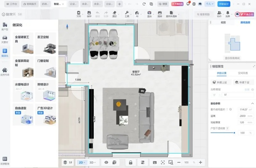Click the 清空 (Clear) toolbar icon
Screen dimensions: 256x168
115,14
